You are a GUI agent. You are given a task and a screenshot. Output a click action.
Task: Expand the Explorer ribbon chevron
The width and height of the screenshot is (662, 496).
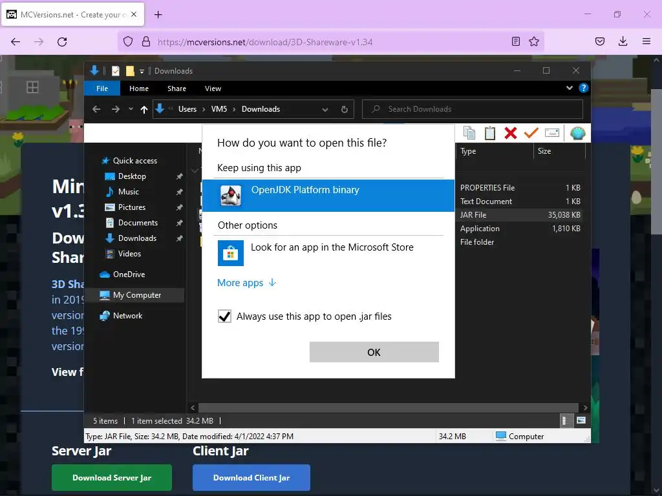(x=569, y=88)
